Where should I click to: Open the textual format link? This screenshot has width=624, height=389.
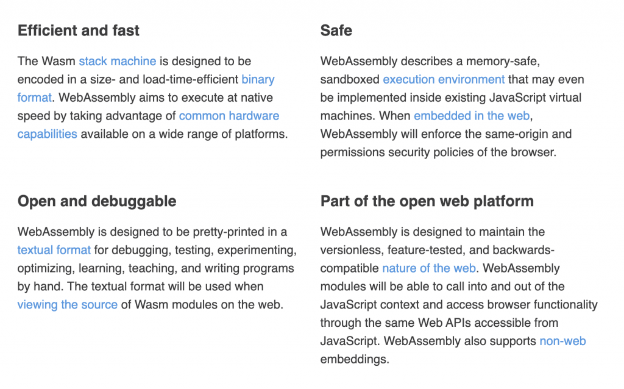coord(54,250)
